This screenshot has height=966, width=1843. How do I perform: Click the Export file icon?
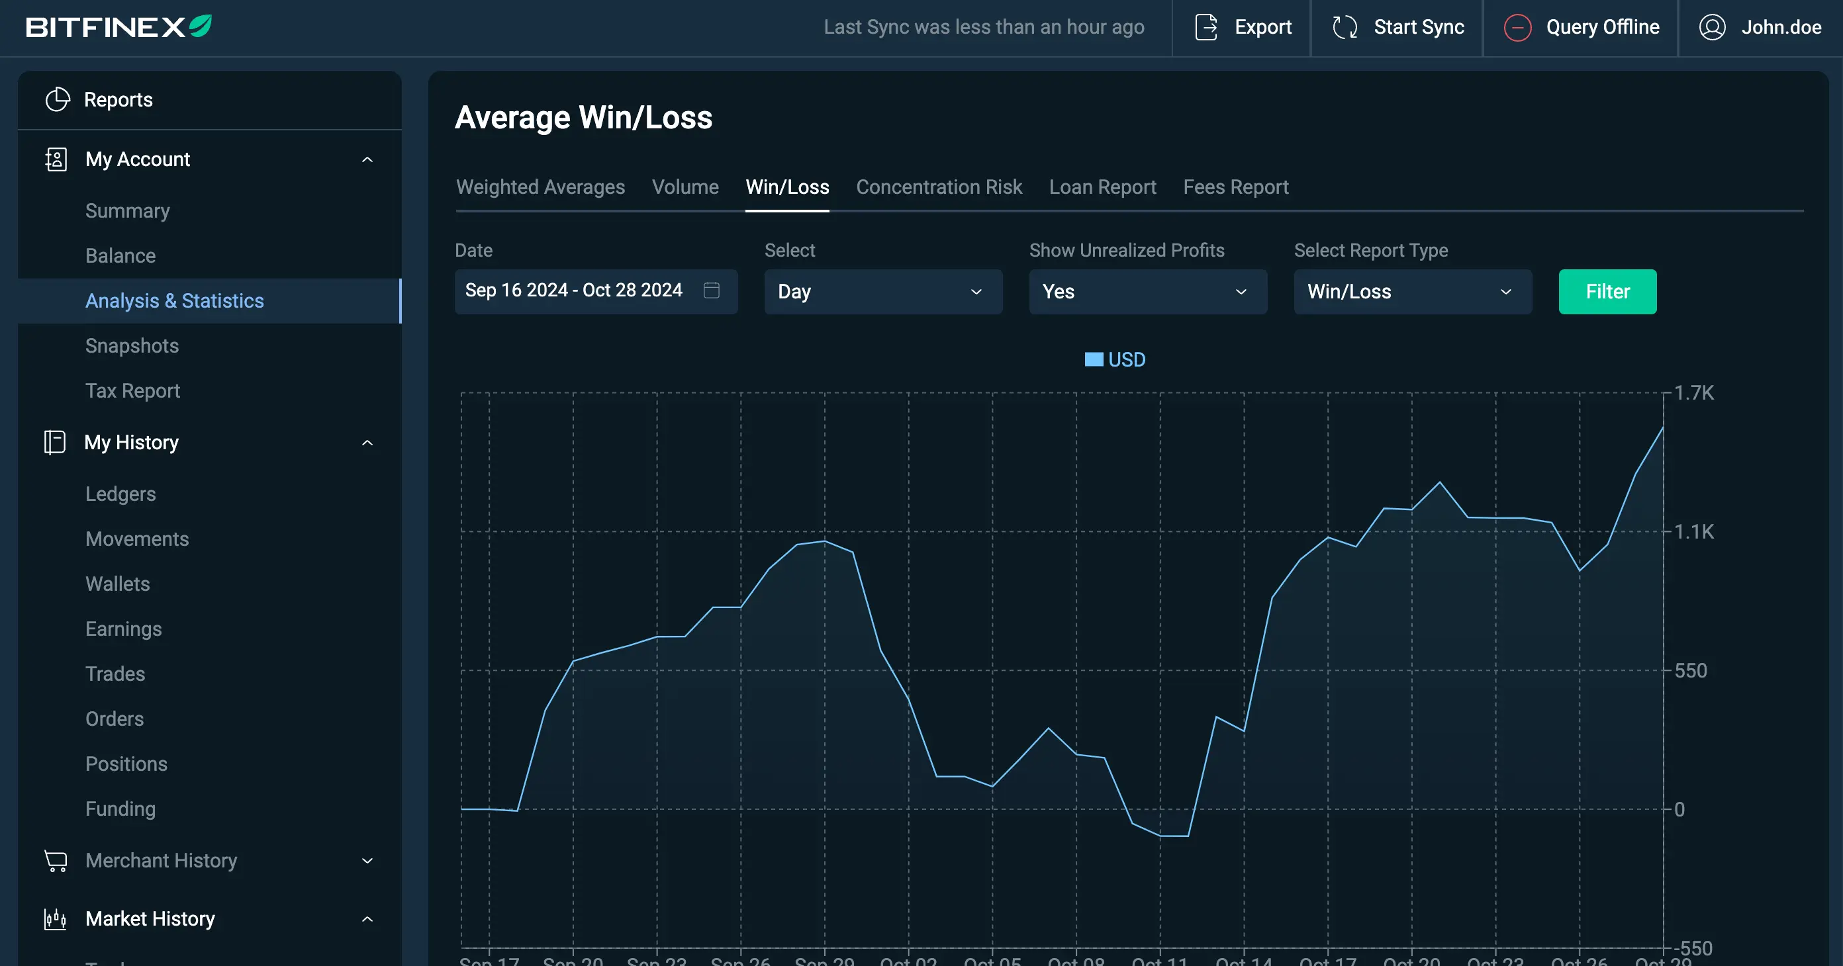tap(1206, 27)
